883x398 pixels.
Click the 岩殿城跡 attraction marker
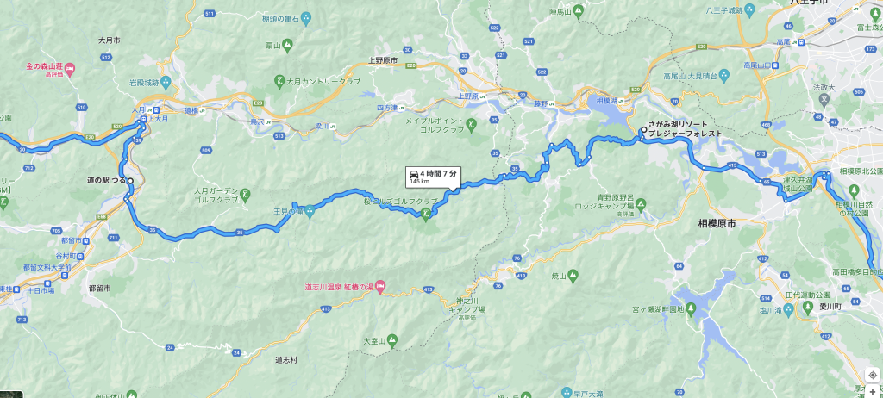(x=166, y=83)
